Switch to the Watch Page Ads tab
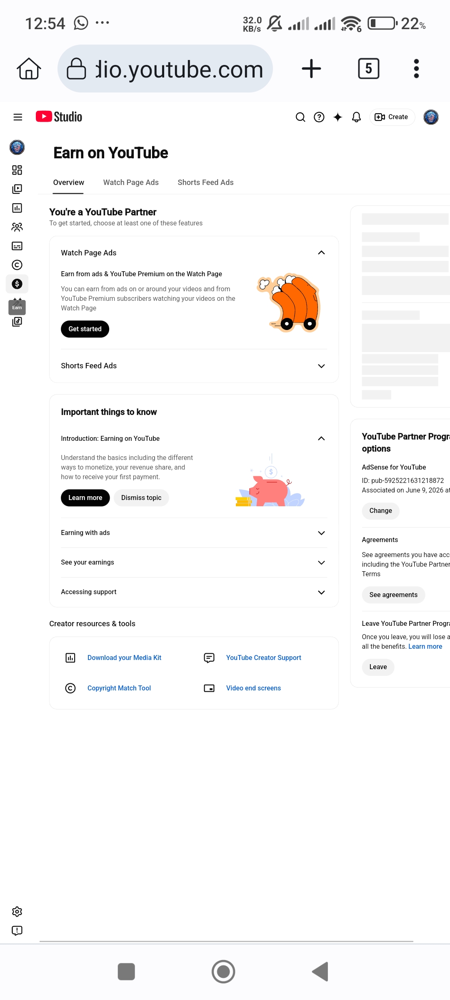 coord(131,182)
